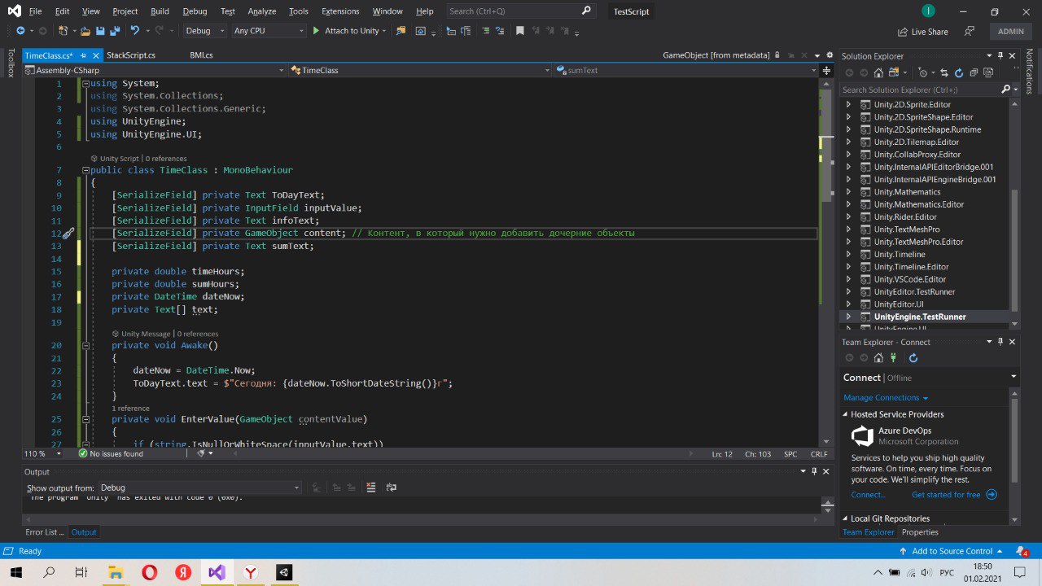Toggle word wrap in the Output panel
1042x586 pixels.
(x=392, y=488)
